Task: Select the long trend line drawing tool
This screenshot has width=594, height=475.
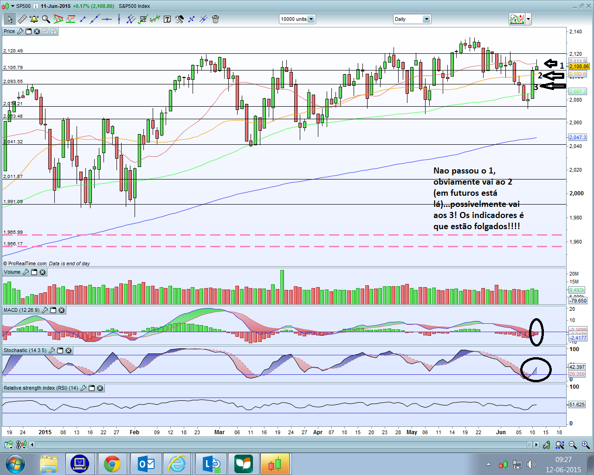Action: [95, 19]
